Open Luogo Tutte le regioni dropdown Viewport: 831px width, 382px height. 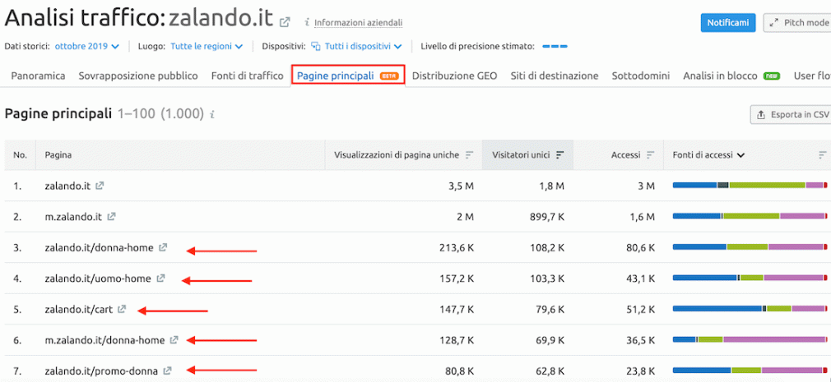207,46
